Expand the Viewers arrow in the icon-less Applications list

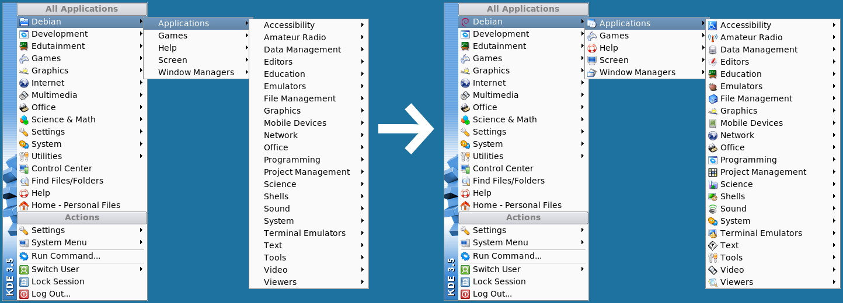tap(363, 282)
